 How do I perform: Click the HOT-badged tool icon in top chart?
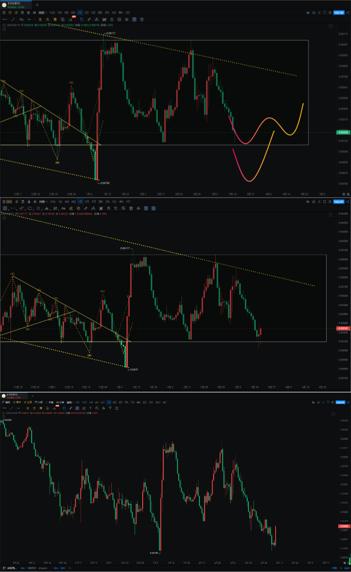(x=70, y=19)
